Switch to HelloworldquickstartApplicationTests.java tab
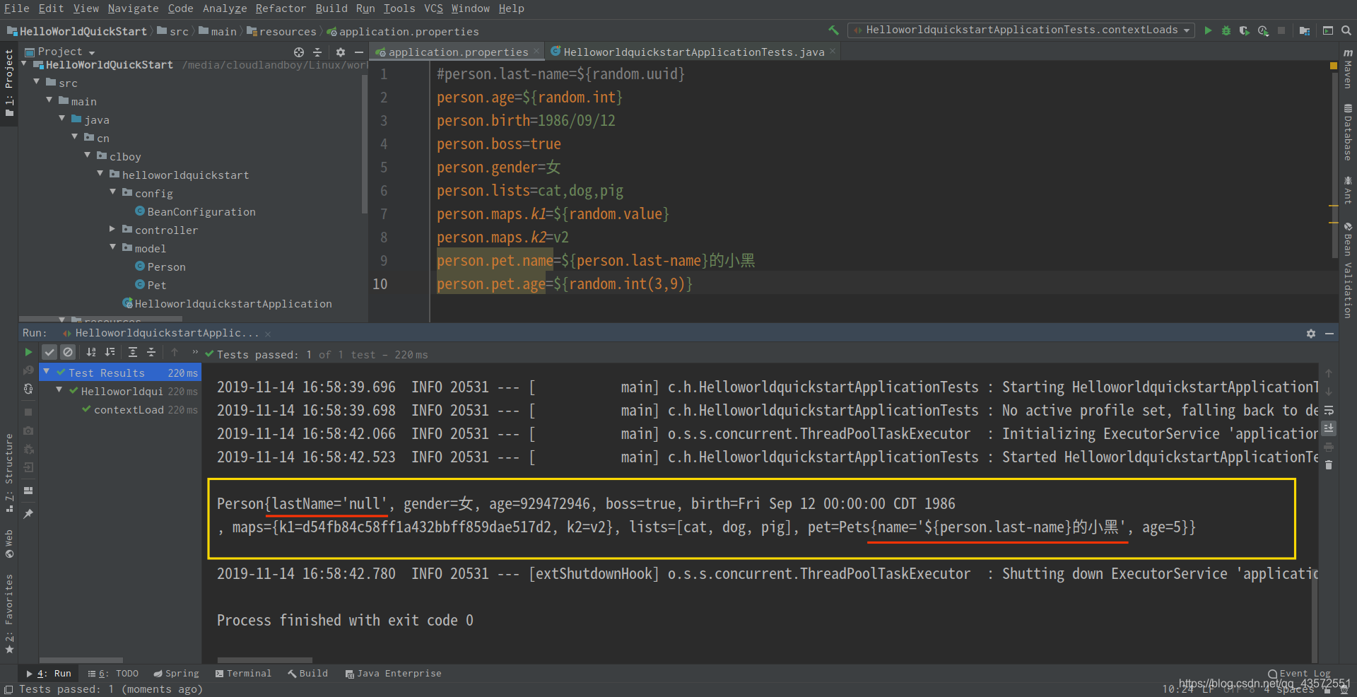 coord(694,52)
